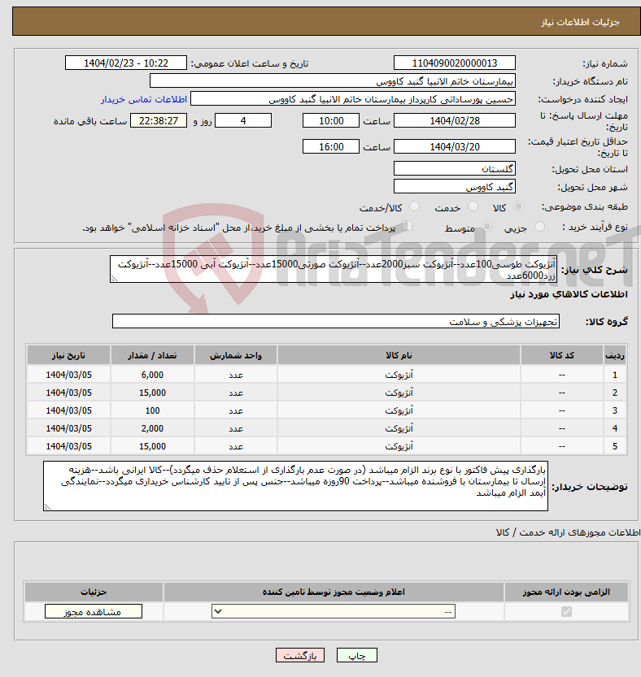Select the جزیی purchase type radio
Viewport: 641px width, 677px height.
[539, 227]
